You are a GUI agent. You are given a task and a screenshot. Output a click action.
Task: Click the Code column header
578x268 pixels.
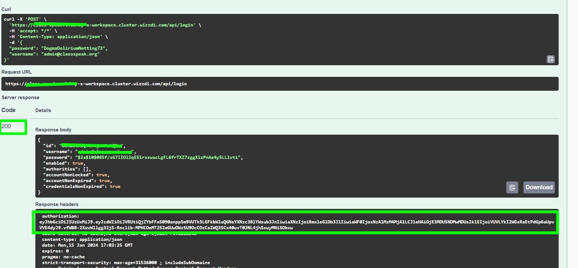point(8,110)
